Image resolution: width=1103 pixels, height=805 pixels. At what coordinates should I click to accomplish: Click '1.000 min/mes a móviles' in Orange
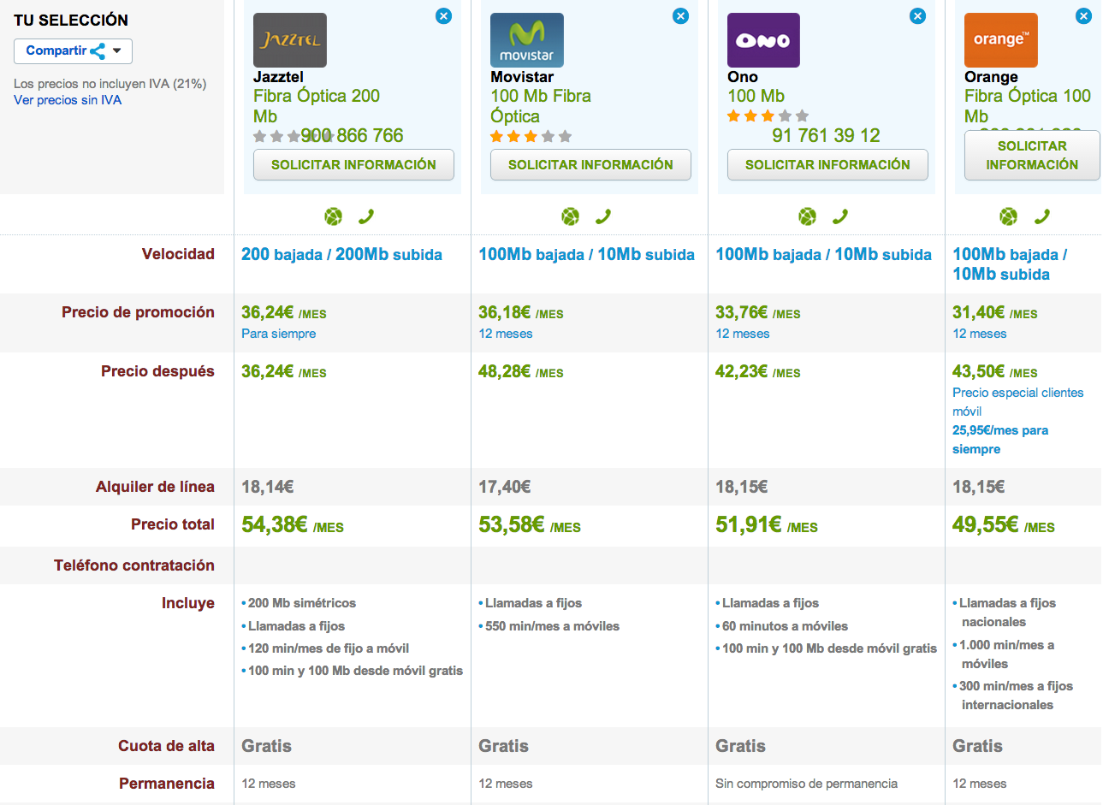pos(1006,654)
